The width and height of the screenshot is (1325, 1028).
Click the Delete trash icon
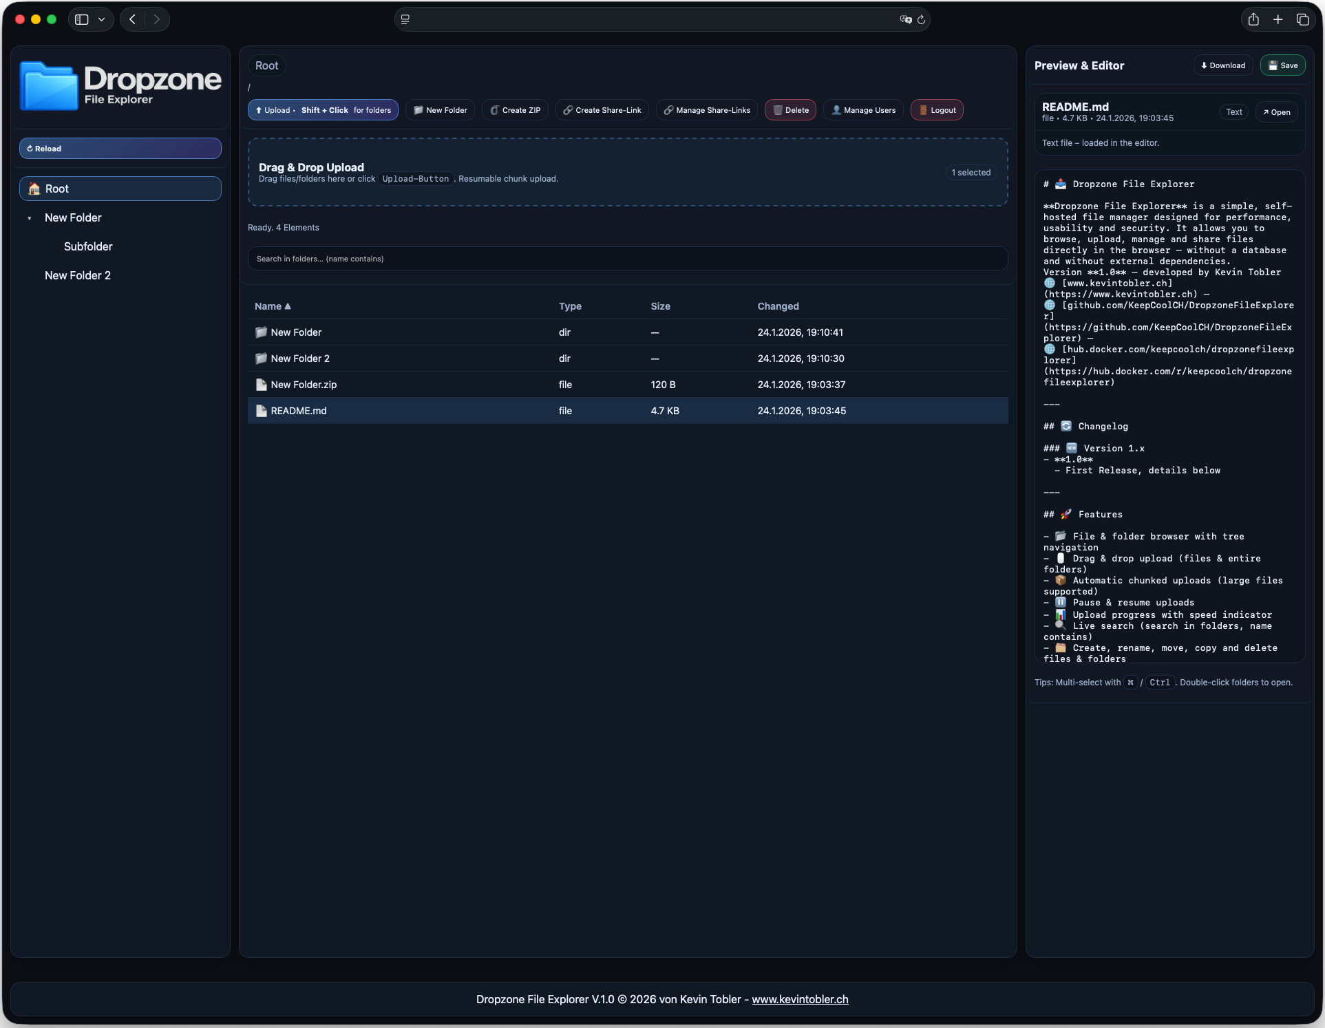click(777, 109)
